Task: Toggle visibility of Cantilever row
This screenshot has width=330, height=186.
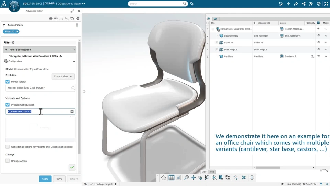Action: (319, 56)
